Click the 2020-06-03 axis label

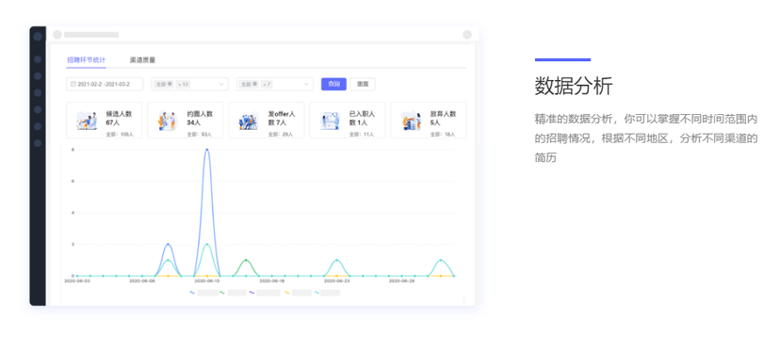pyautogui.click(x=77, y=281)
